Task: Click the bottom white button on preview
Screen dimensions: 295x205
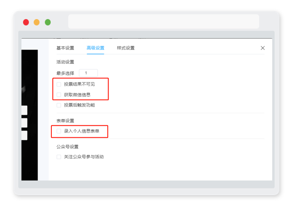Action: tap(24, 135)
